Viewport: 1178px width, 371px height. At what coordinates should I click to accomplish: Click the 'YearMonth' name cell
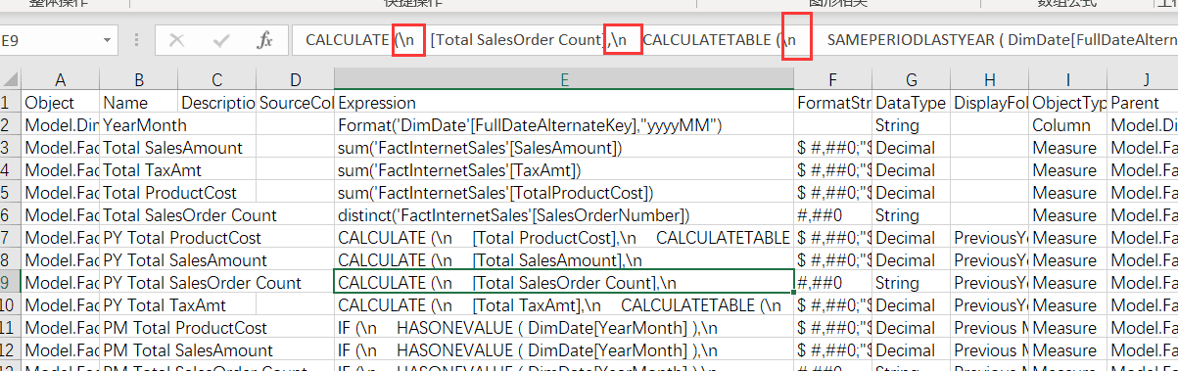(x=139, y=125)
